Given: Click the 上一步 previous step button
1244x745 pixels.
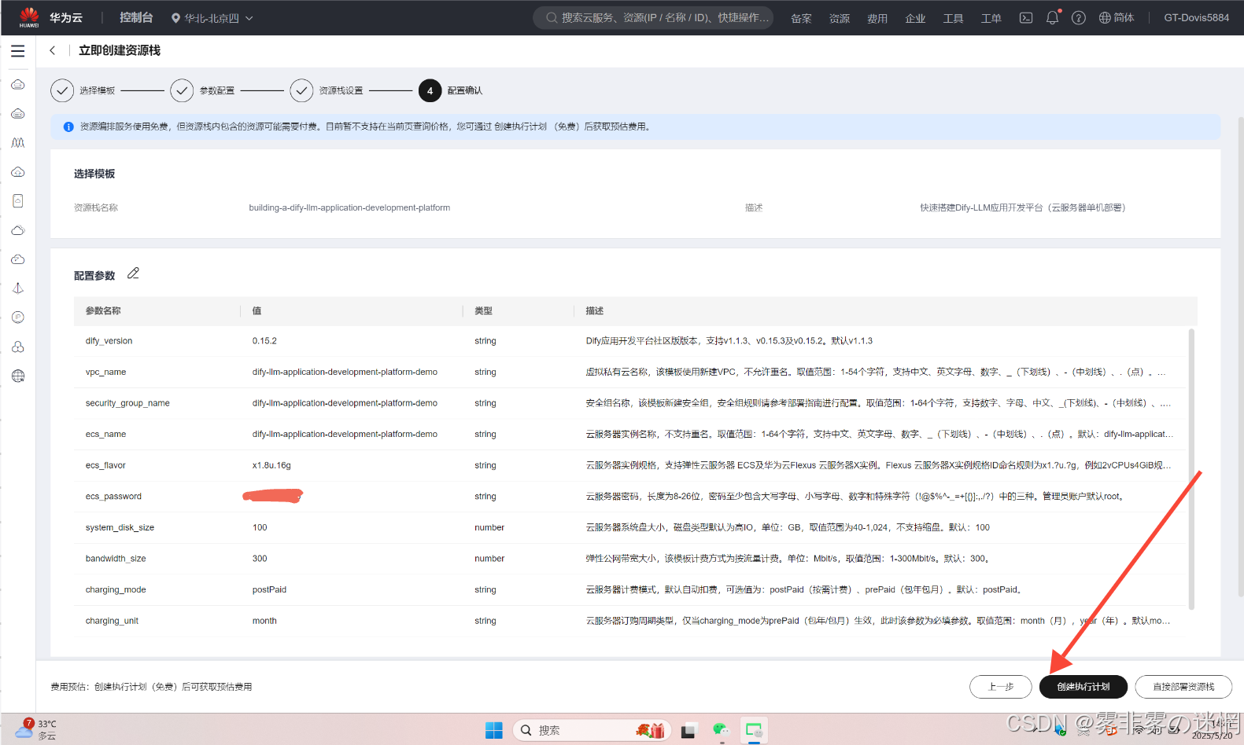Looking at the screenshot, I should pos(1001,687).
